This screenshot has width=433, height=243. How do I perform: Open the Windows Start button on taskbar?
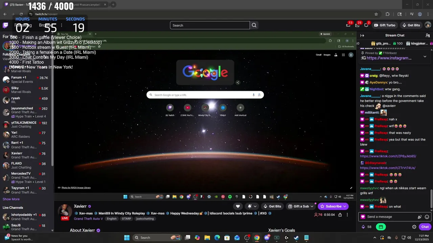127,238
